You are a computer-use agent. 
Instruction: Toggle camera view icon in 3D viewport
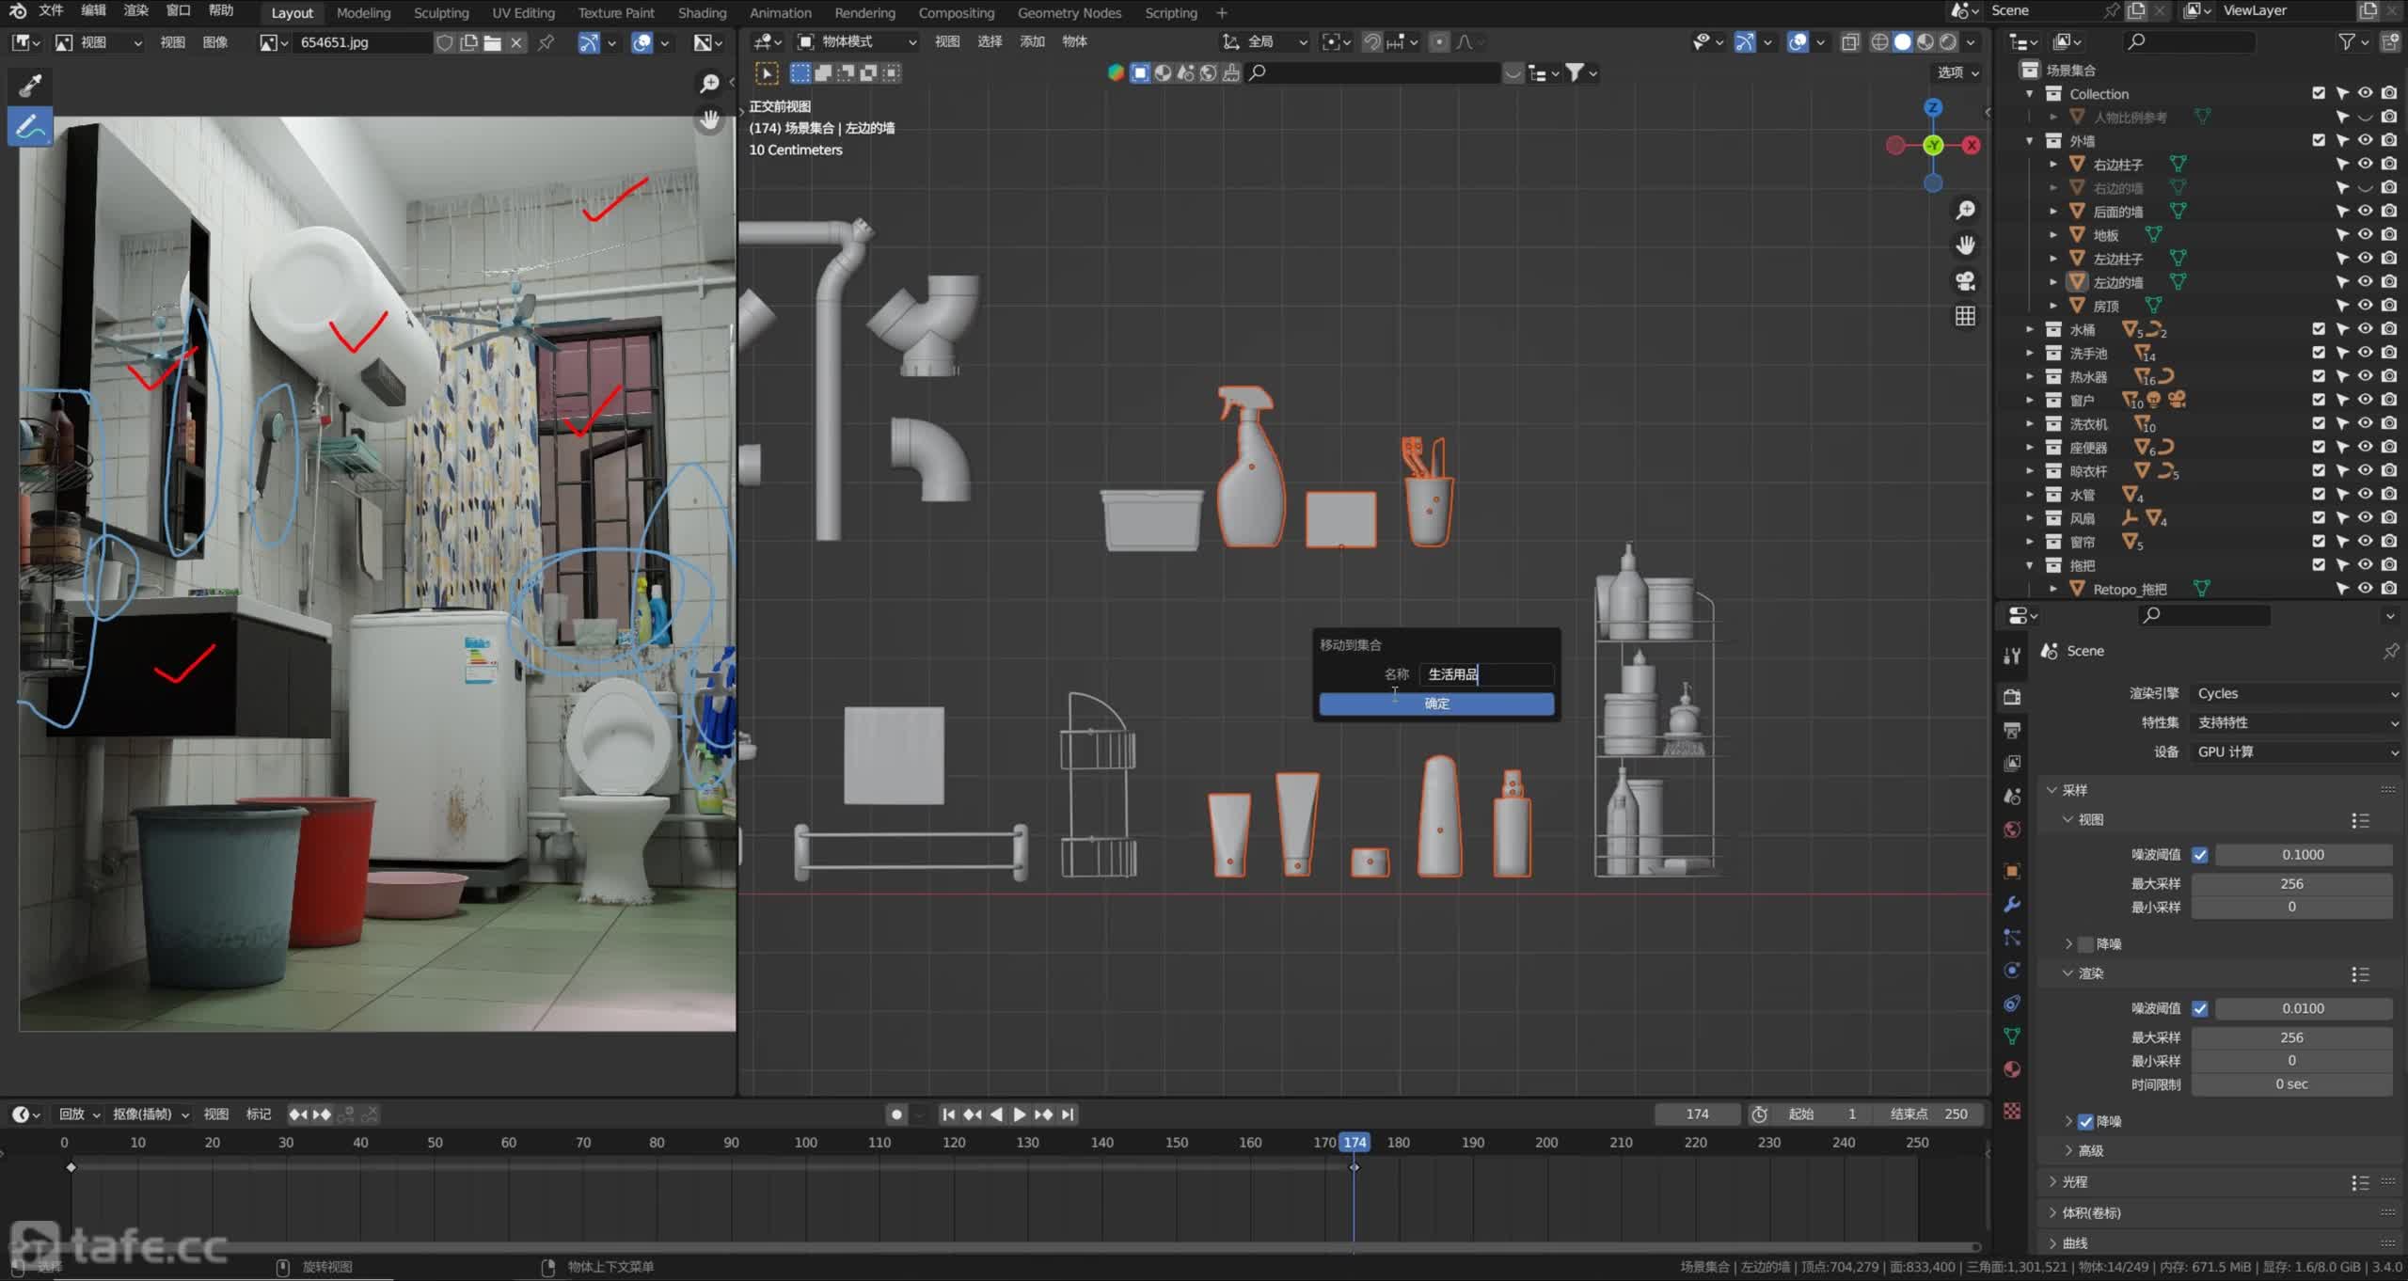pyautogui.click(x=1965, y=281)
